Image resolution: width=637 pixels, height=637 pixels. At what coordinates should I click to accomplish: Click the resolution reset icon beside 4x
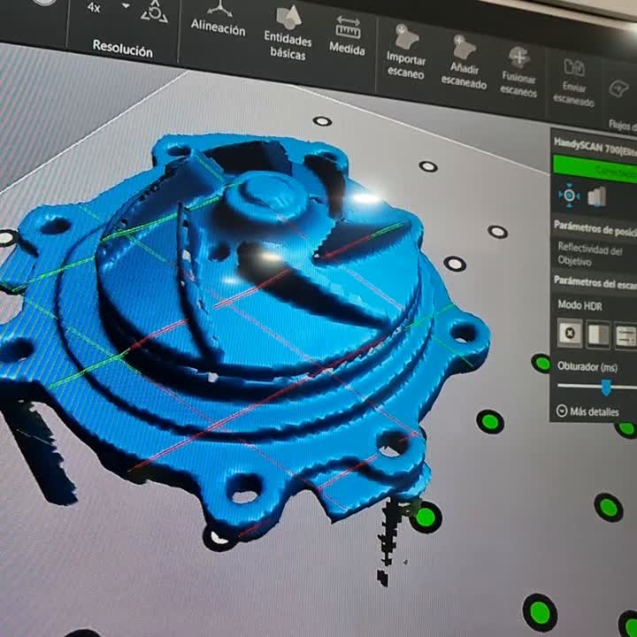pos(154,11)
